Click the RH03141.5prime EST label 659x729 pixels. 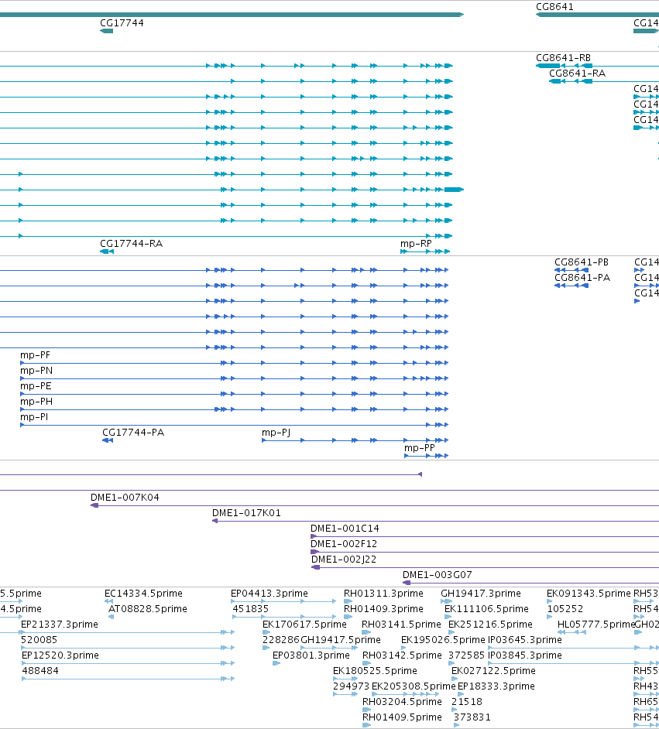[401, 625]
